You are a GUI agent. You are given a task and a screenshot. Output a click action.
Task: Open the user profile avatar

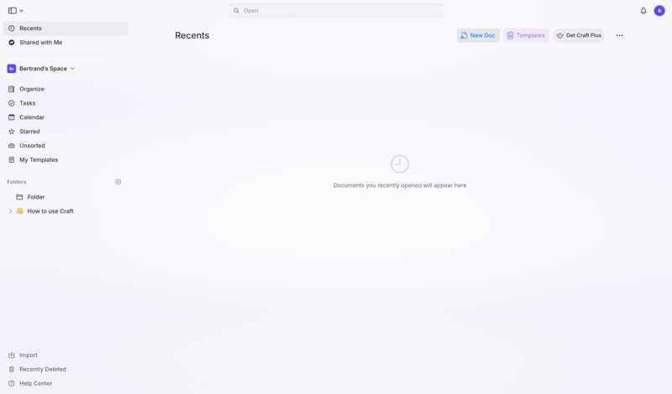pyautogui.click(x=659, y=11)
